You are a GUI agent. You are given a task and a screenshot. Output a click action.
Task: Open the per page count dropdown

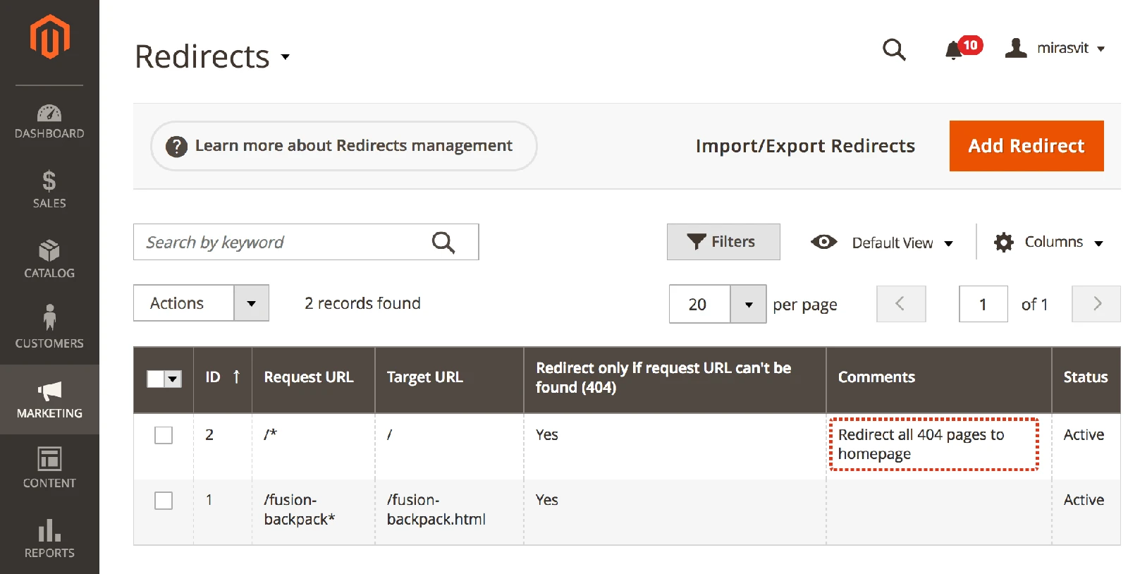749,305
